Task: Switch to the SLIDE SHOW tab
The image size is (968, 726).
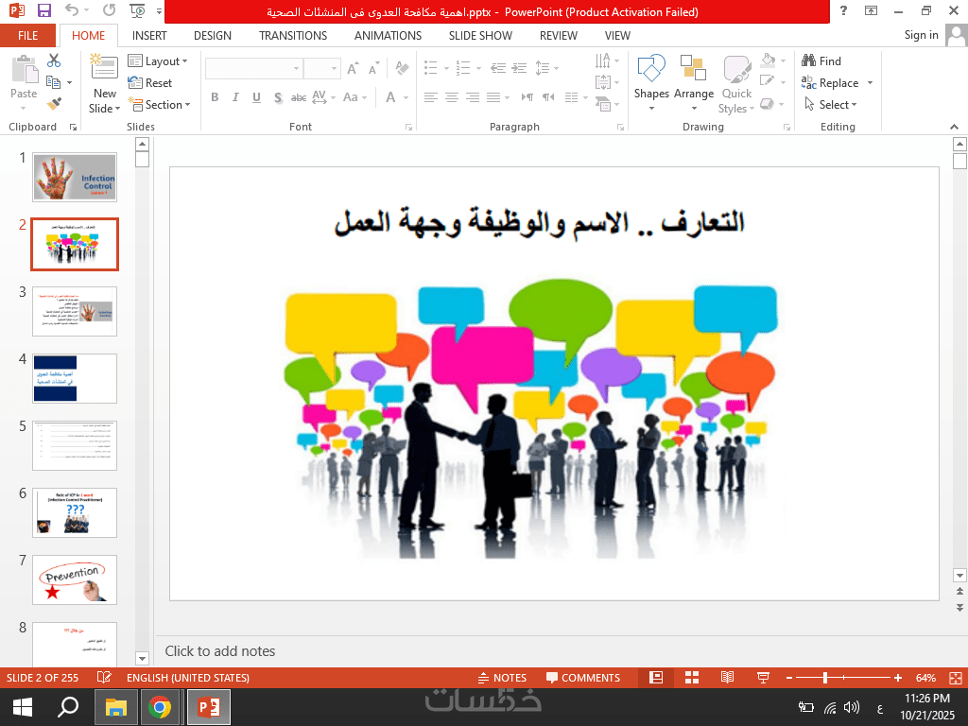Action: coord(480,35)
